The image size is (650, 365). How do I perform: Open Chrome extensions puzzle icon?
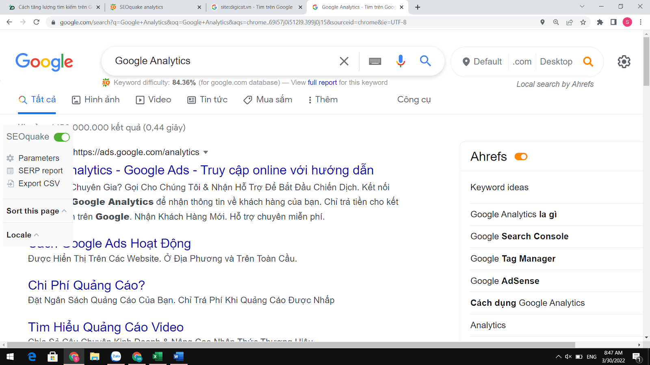point(600,22)
